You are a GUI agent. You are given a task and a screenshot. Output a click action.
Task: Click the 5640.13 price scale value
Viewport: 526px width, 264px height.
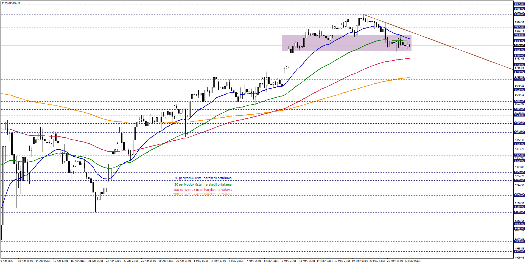click(519, 95)
